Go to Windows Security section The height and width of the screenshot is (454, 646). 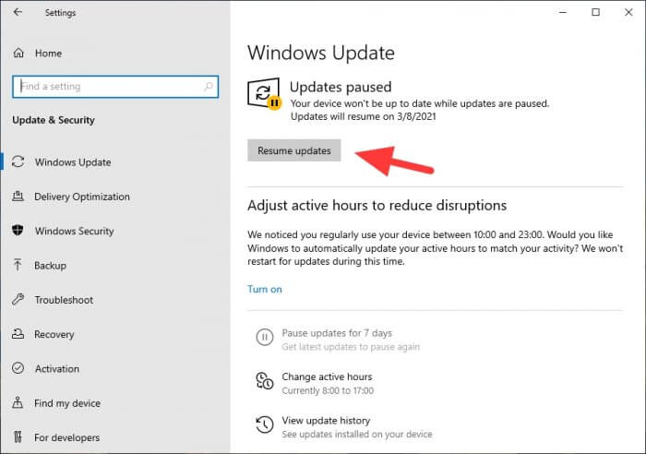click(x=74, y=231)
